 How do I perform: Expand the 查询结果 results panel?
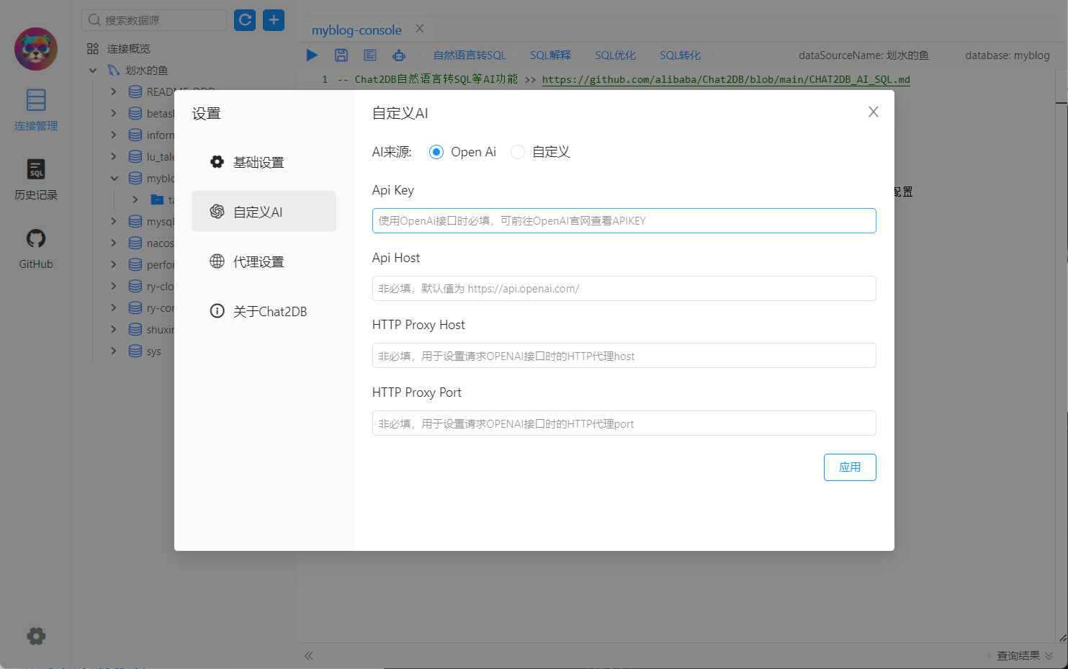(1049, 656)
